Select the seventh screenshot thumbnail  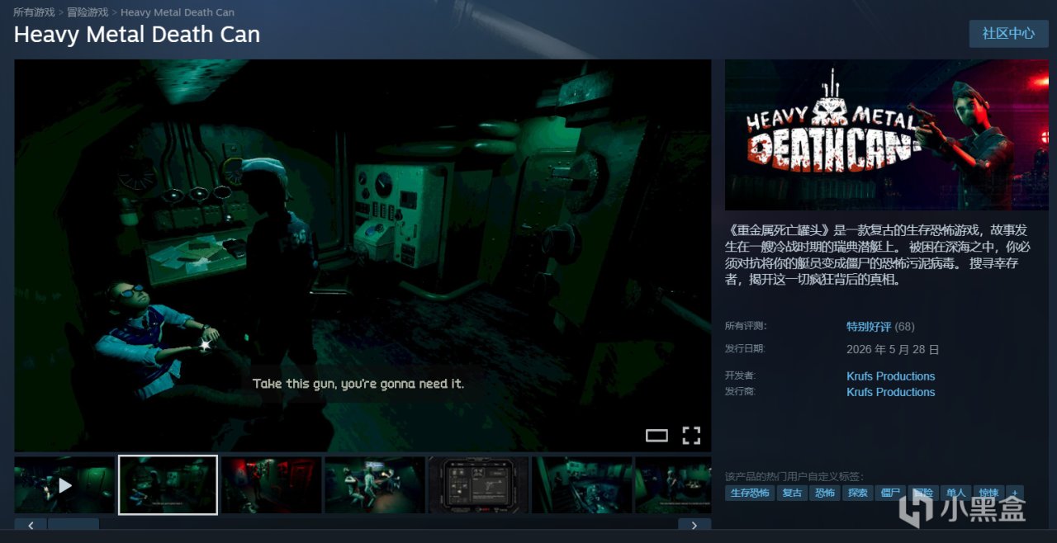(673, 485)
